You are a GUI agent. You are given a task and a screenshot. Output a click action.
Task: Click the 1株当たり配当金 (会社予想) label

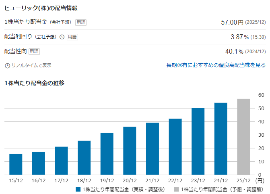[38, 22]
